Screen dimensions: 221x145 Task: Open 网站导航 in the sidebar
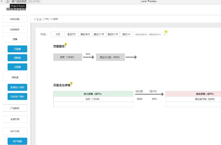point(15,19)
